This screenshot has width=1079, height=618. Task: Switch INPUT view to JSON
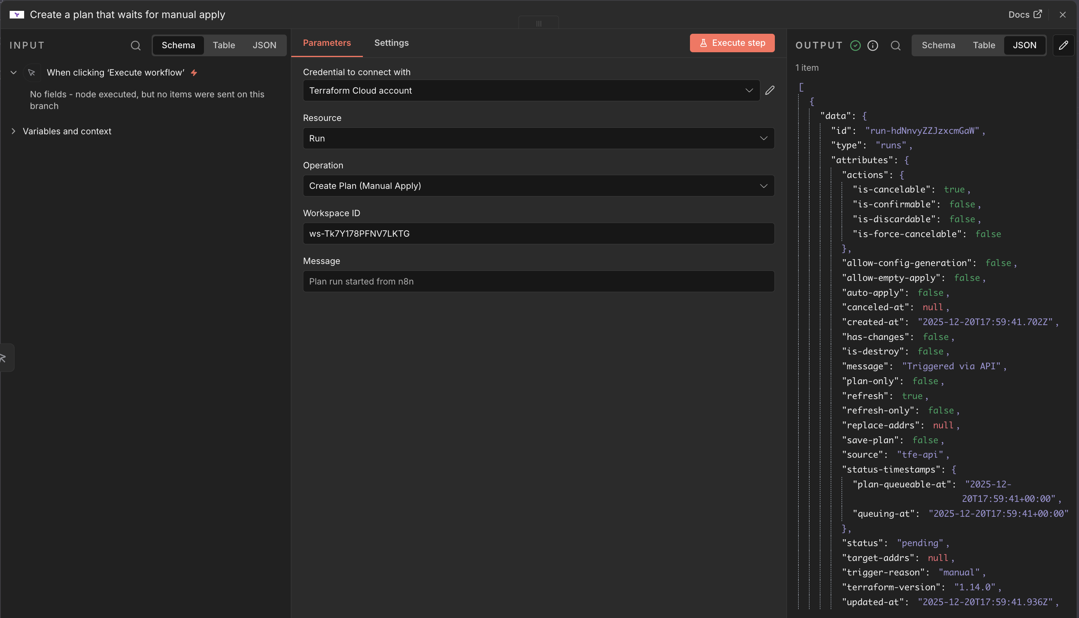coord(264,45)
